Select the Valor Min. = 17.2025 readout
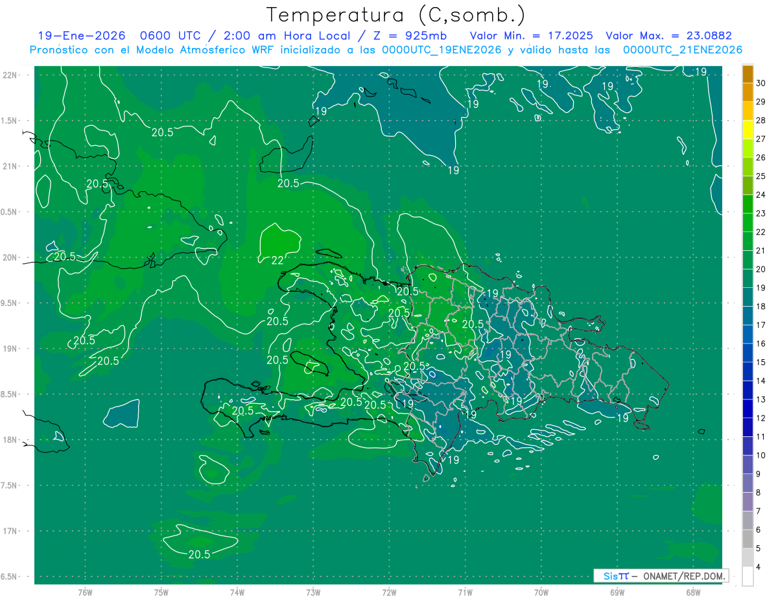 531,36
